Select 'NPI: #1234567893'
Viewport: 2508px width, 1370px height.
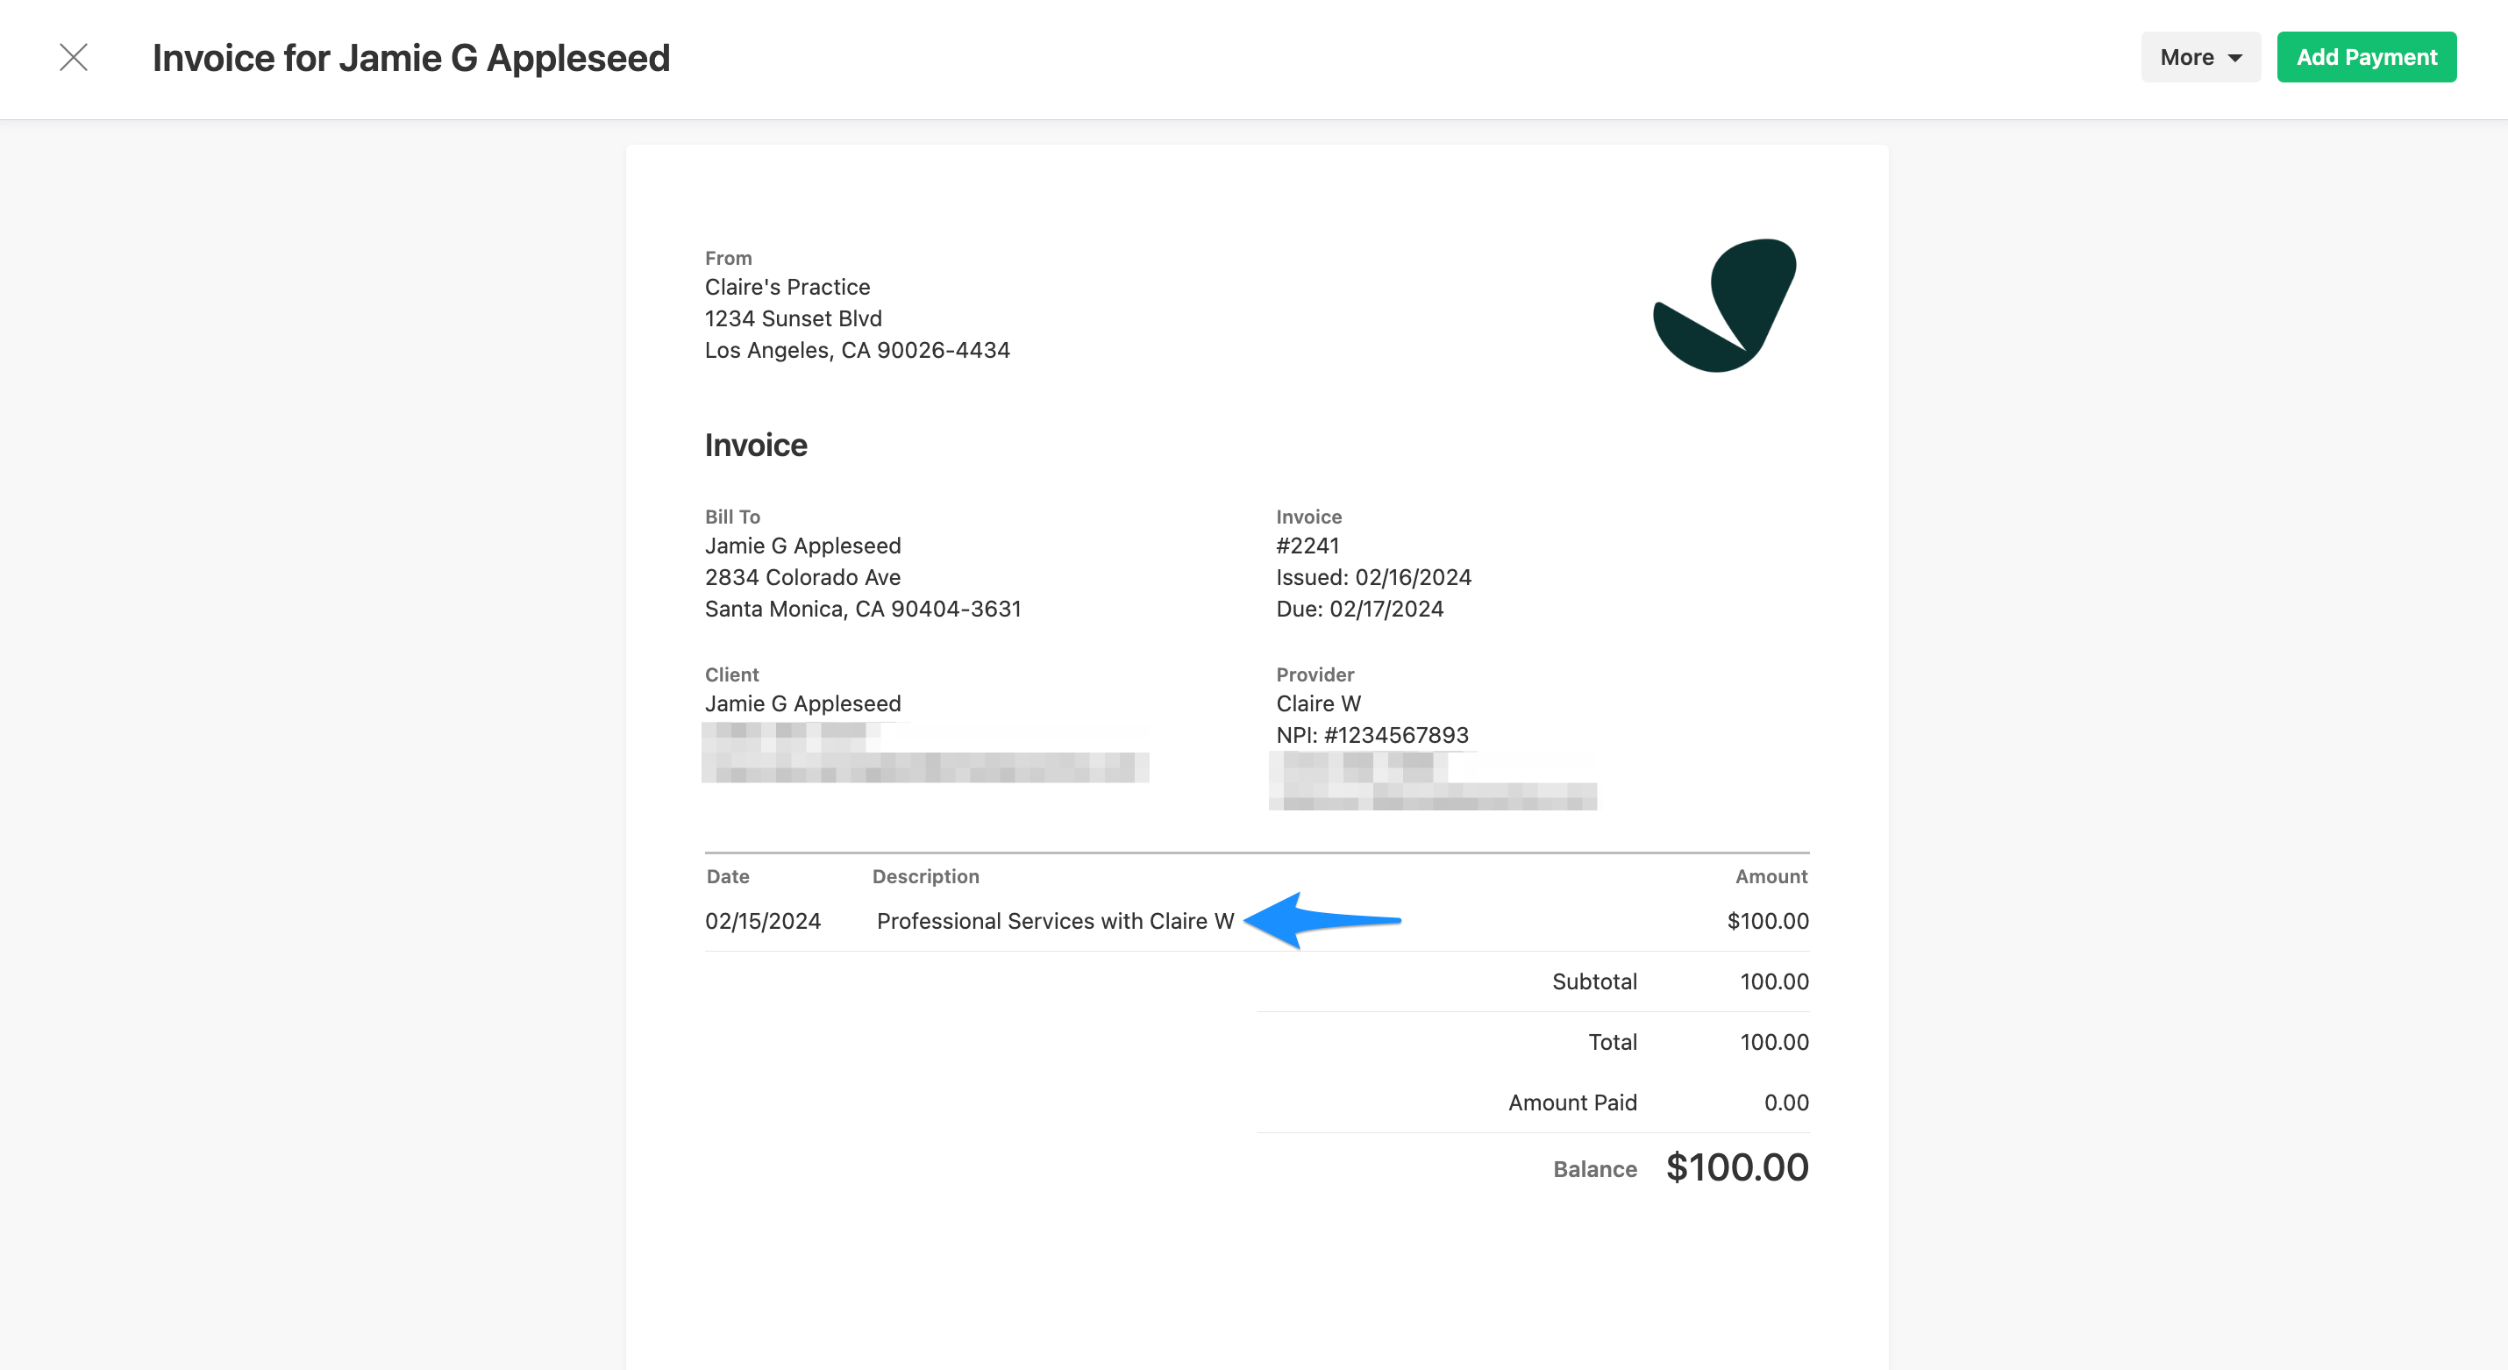(1372, 735)
